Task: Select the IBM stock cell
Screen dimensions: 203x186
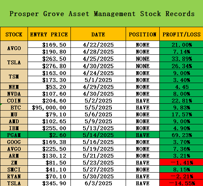Action: pyautogui.click(x=14, y=128)
